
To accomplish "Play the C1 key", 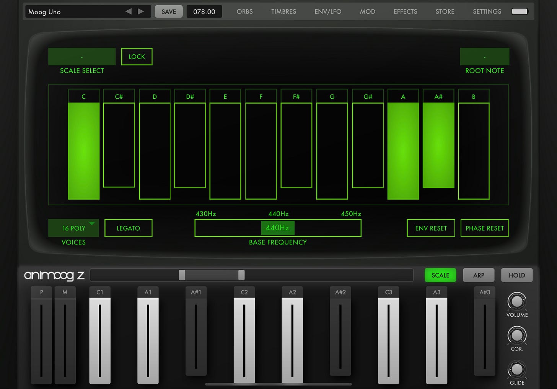I will click(100, 335).
